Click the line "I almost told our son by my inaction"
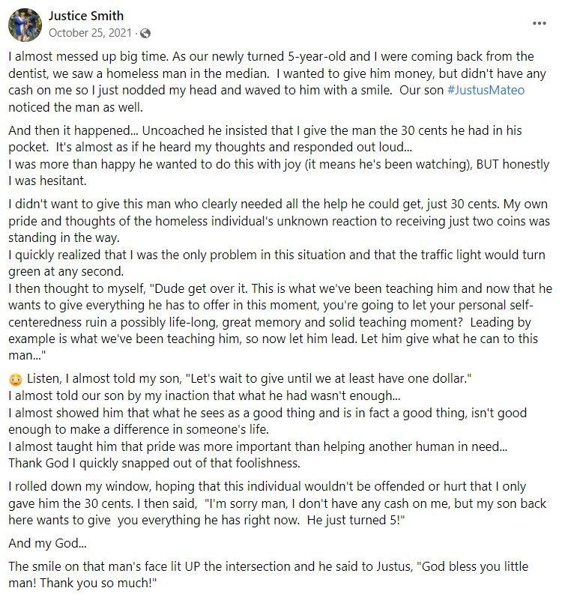The height and width of the screenshot is (594, 562). coord(205,396)
